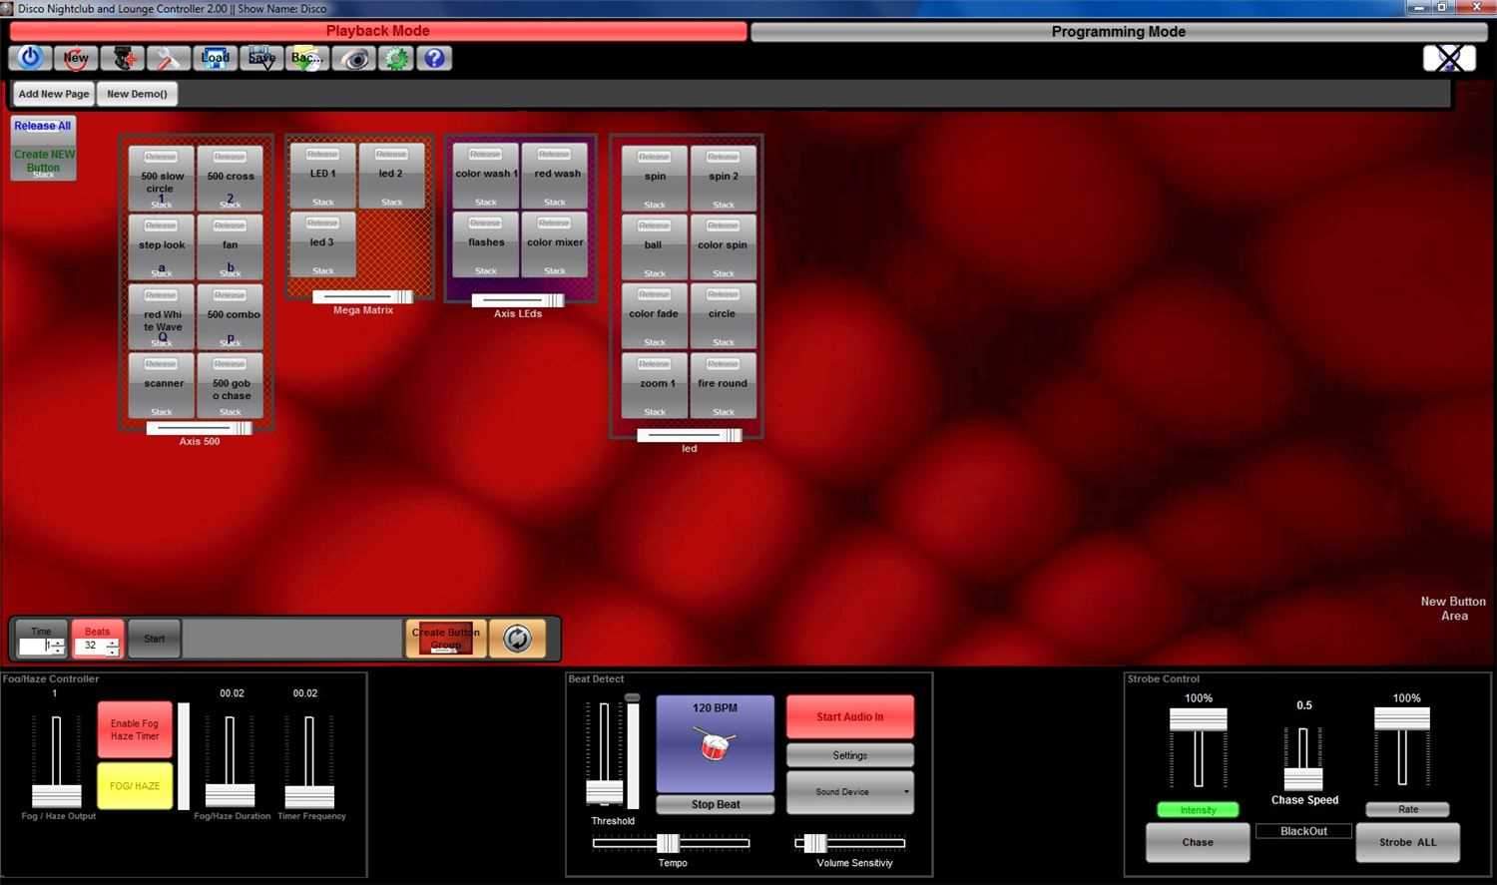Click Add New Page
Screen dimensions: 1497x885
[53, 93]
